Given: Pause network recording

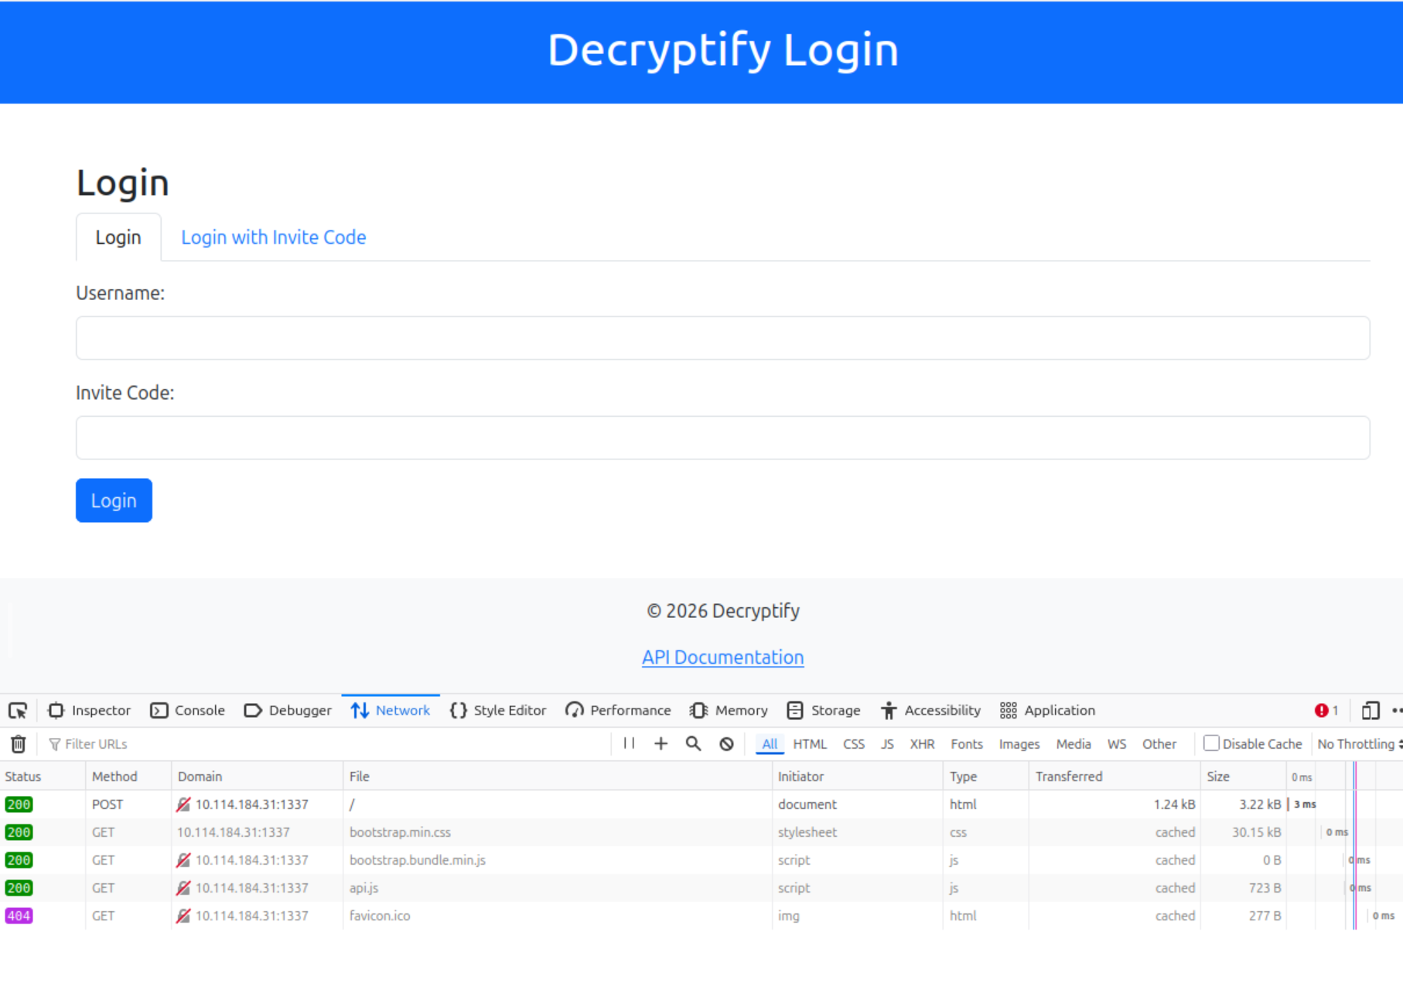Looking at the screenshot, I should pos(629,743).
